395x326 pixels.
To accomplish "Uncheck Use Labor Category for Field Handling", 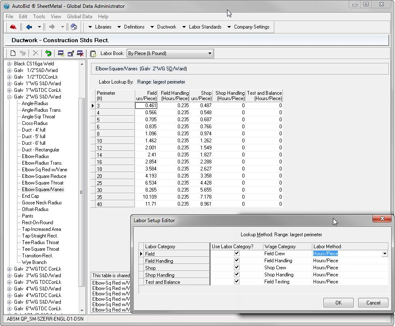I will pos(237,261).
